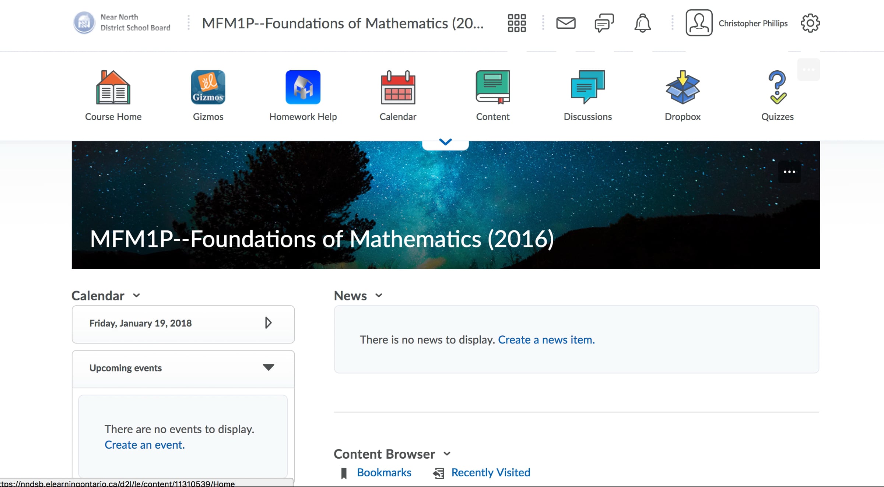Viewport: 884px width, 487px height.
Task: Collapse the Upcoming events triangle
Action: (269, 367)
